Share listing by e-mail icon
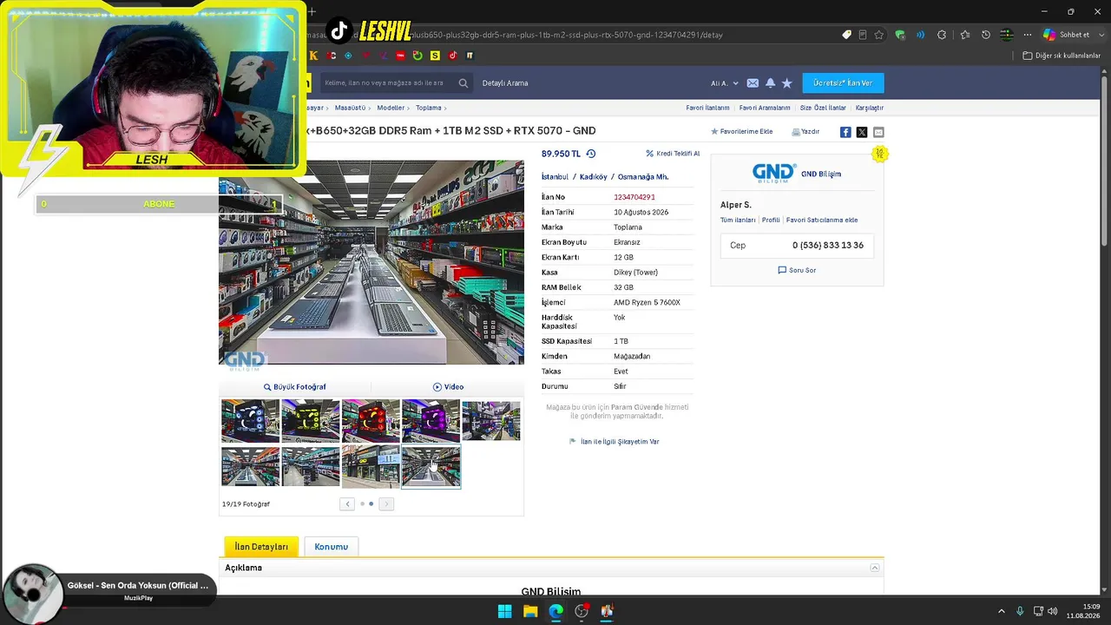This screenshot has height=625, width=1111. pyautogui.click(x=878, y=132)
